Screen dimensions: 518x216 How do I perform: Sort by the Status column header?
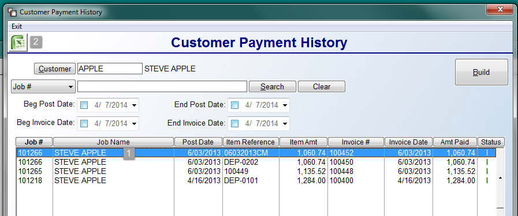pyautogui.click(x=491, y=142)
